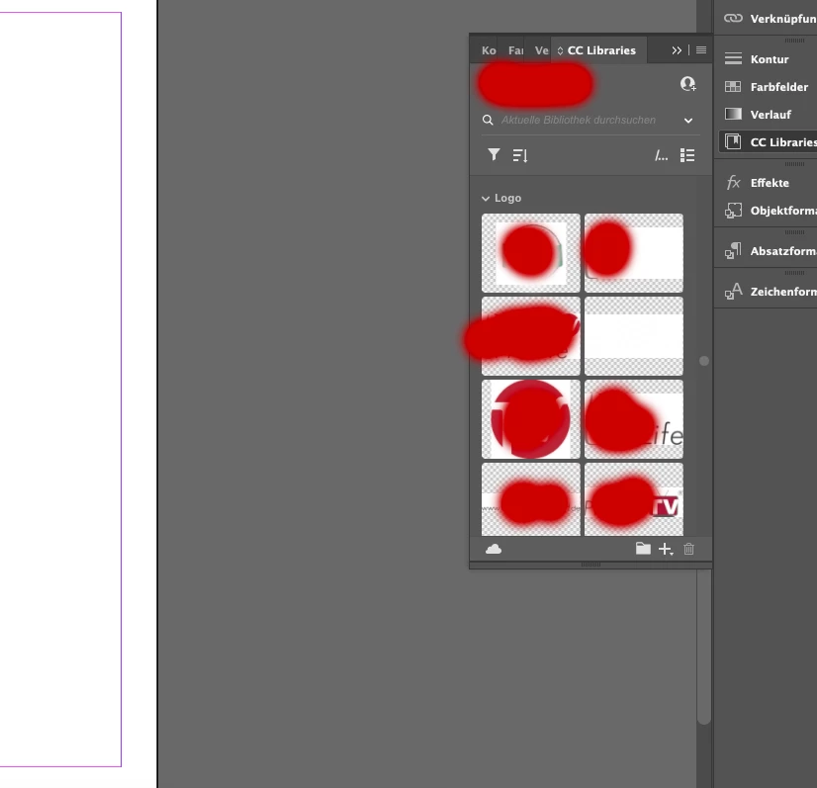
Task: Collapse the Logo group
Action: [486, 199]
